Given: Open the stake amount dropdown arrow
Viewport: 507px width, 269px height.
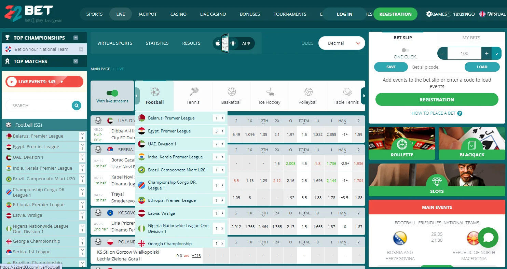Looking at the screenshot, I should 496,54.
